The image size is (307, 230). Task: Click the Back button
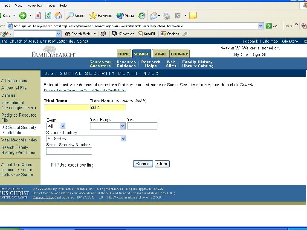pyautogui.click(x=5, y=16)
